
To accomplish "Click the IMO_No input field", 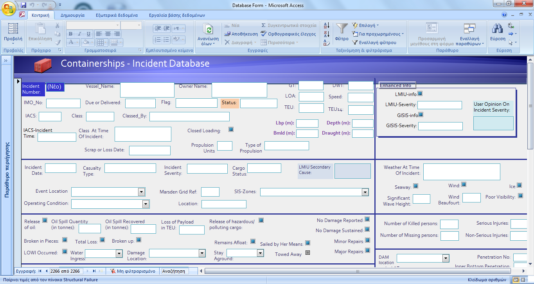I will click(63, 103).
